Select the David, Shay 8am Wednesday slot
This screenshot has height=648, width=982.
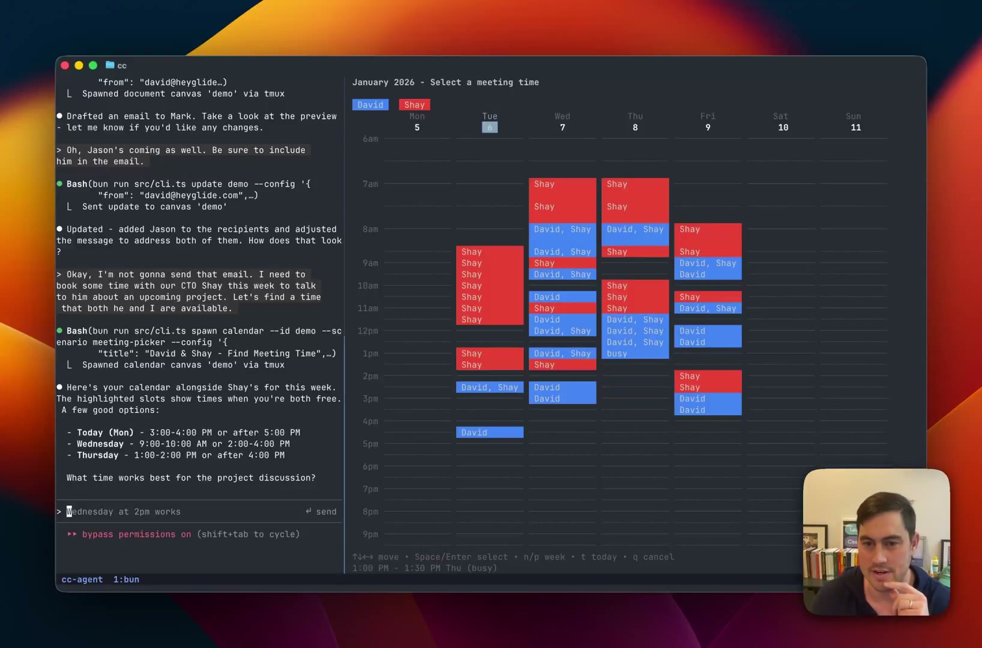(x=562, y=230)
